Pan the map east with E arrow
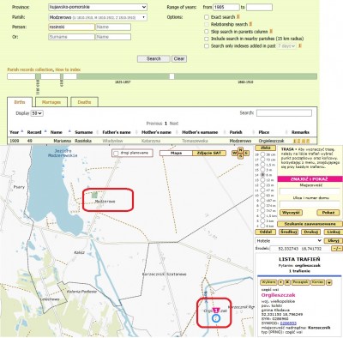This screenshot has height=338, width=343. coord(246,153)
